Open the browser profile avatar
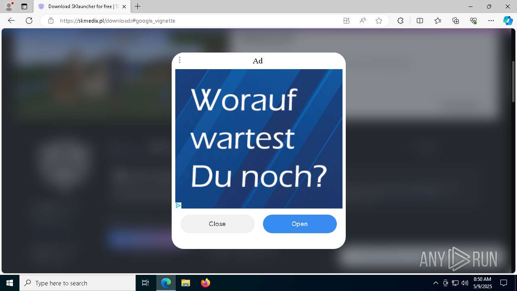 coord(9,6)
